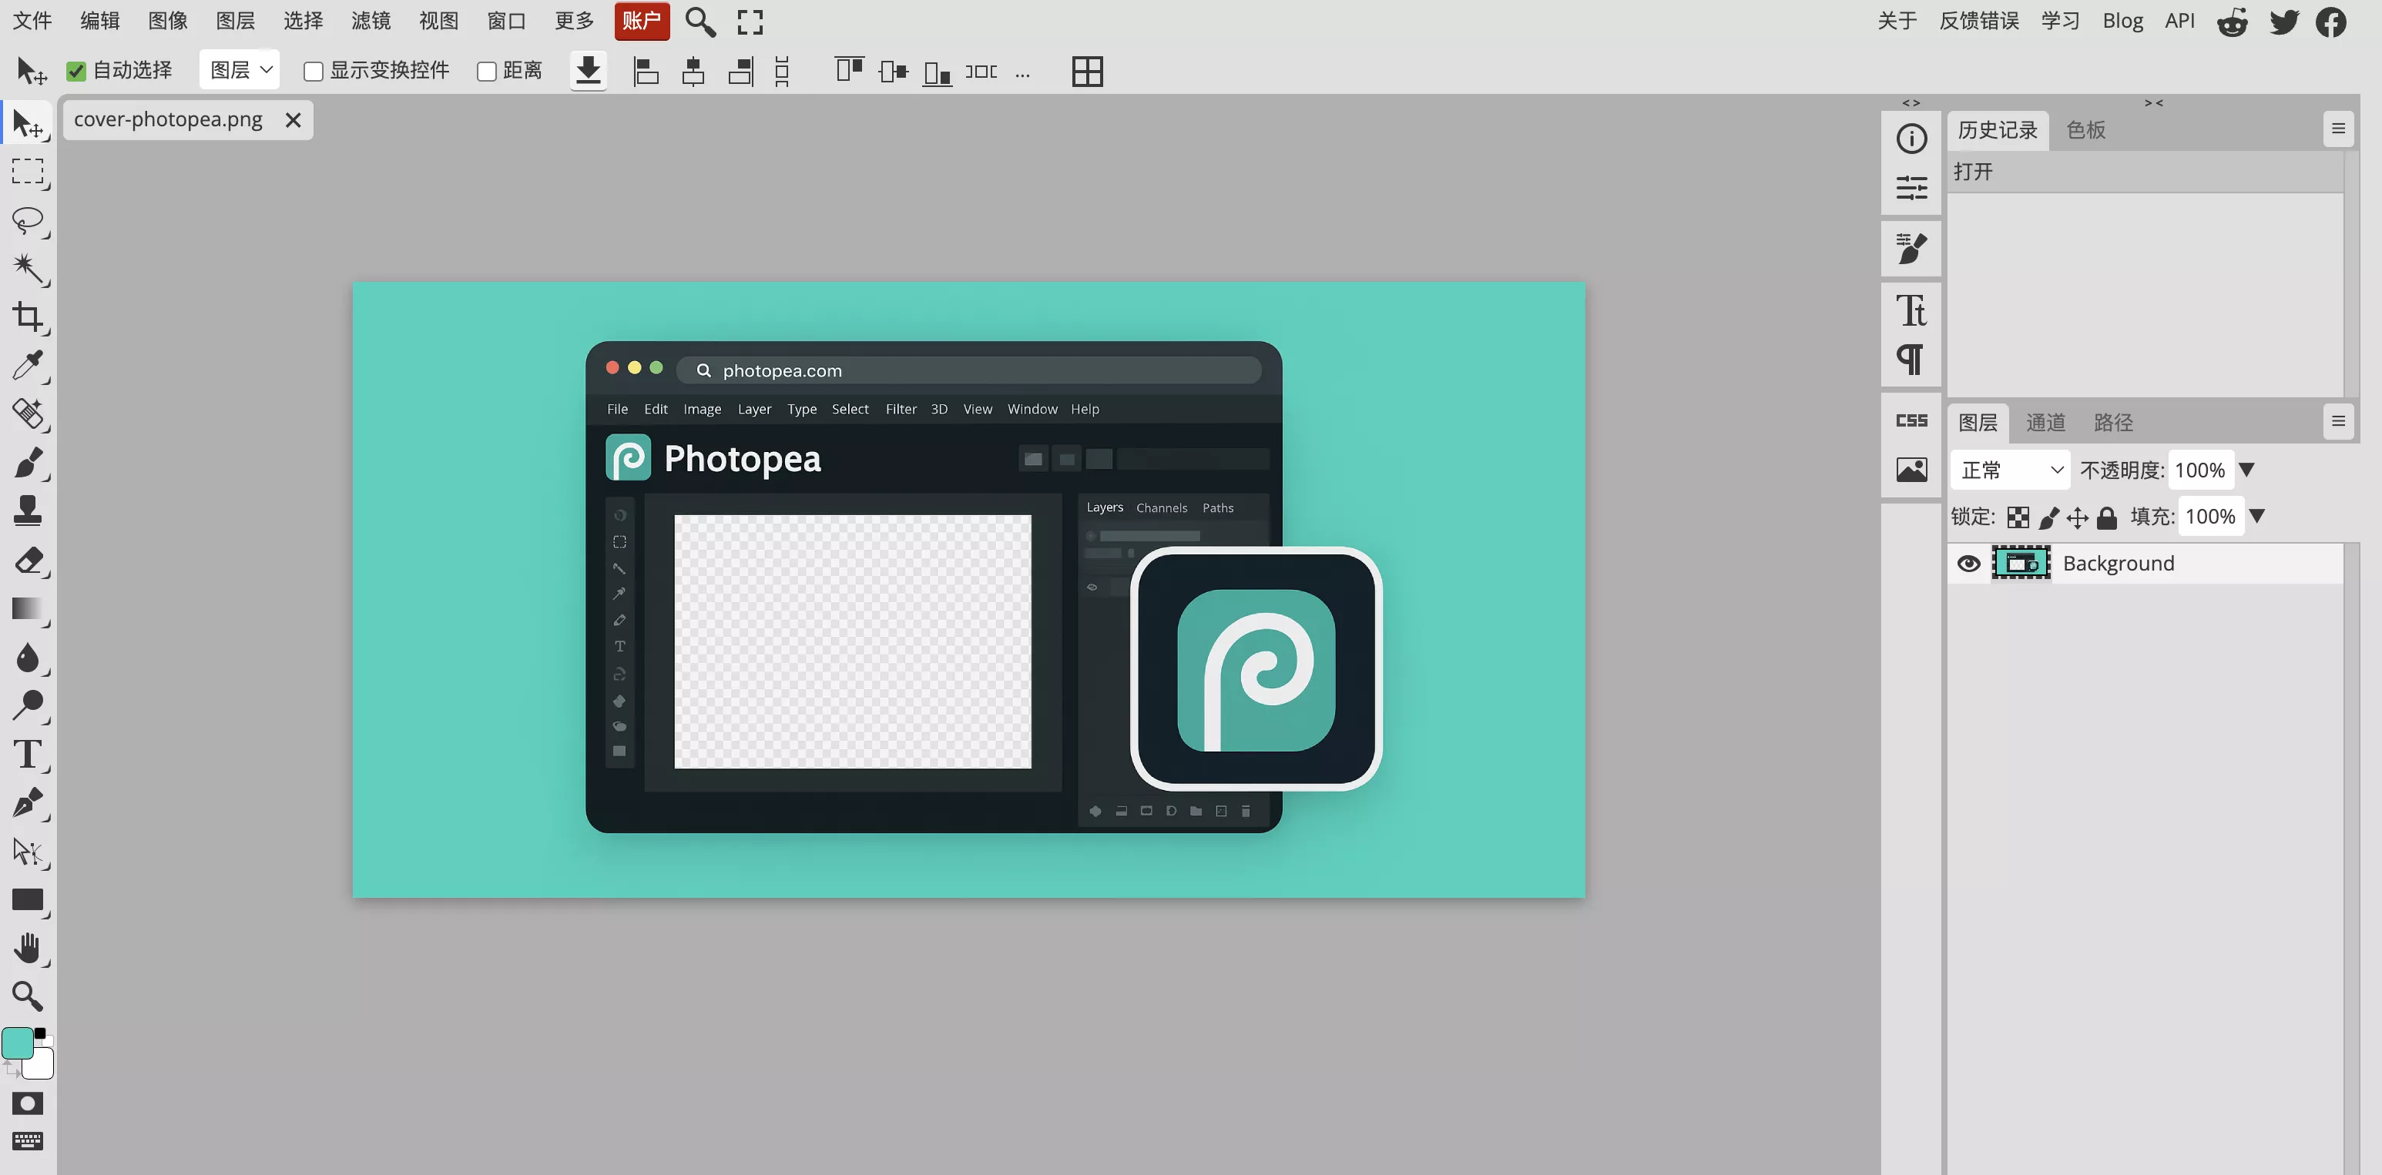Switch to the Hand tool
The image size is (2382, 1175).
(29, 946)
